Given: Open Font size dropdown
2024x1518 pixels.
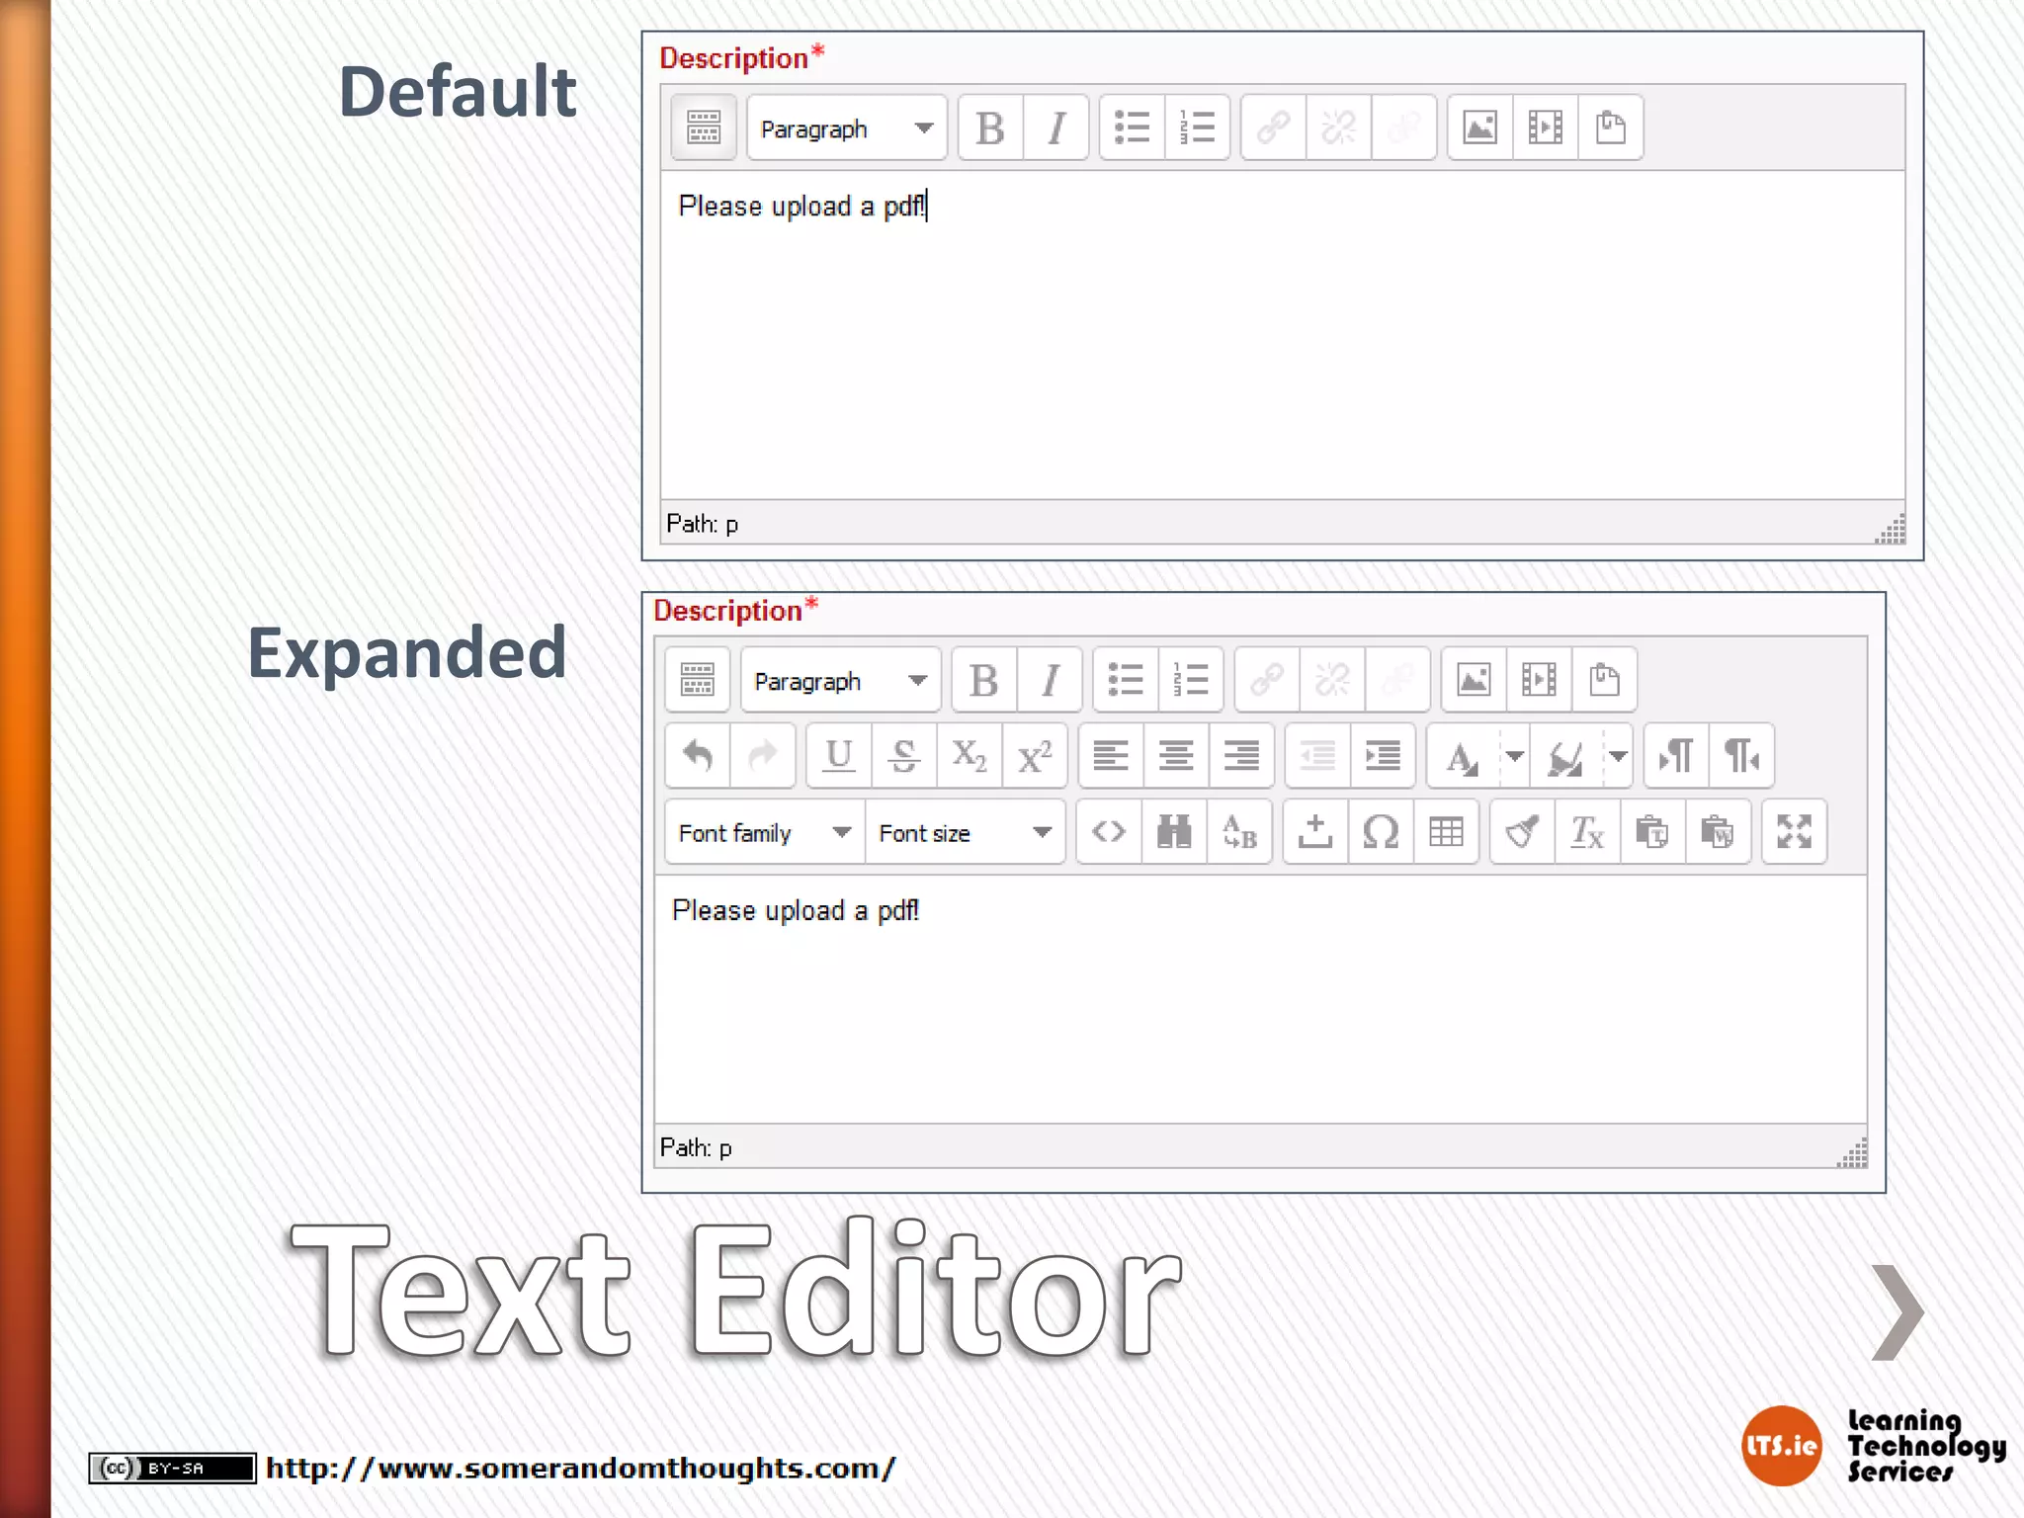Looking at the screenshot, I should [966, 832].
